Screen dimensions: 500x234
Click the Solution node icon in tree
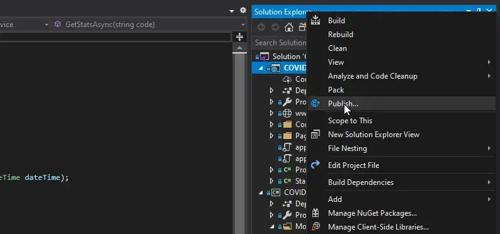(264, 57)
